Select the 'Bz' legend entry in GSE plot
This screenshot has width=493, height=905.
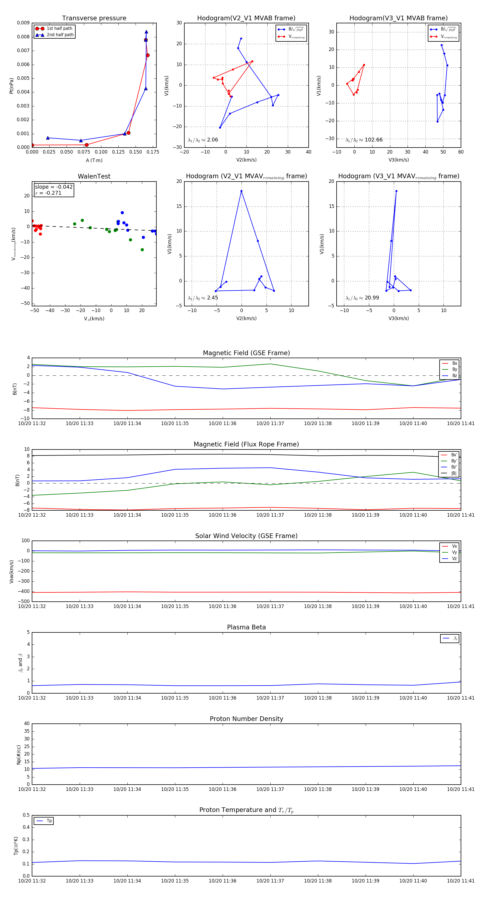[x=449, y=375]
